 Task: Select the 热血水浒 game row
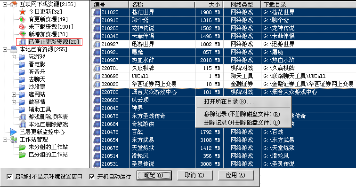[x=224, y=60]
